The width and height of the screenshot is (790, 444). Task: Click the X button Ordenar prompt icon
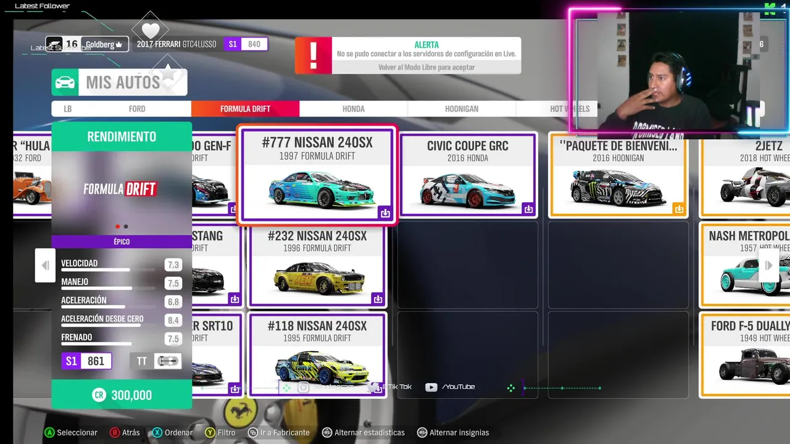coord(157,433)
